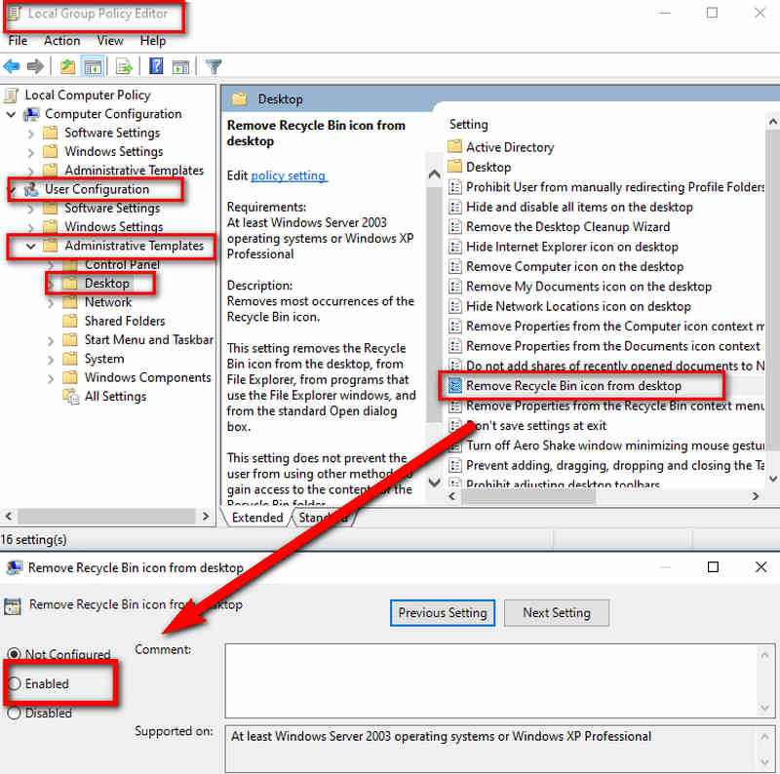Select Remove Recycle Bin icon from desktop setting

tap(573, 386)
